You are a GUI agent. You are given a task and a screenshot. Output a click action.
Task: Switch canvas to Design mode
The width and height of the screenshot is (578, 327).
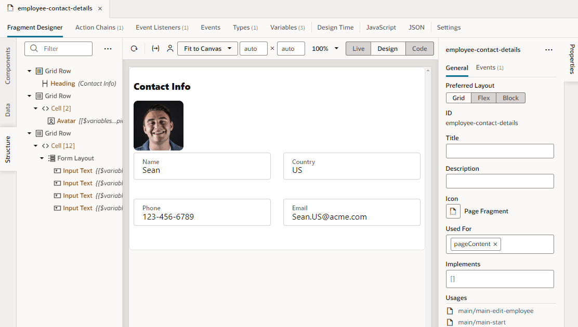click(387, 49)
